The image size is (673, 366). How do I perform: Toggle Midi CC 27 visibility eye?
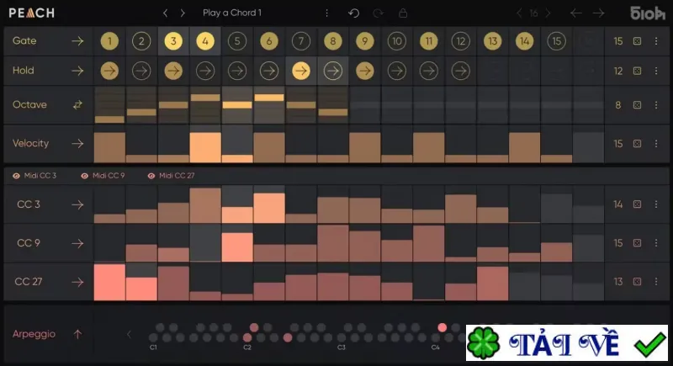(x=151, y=176)
